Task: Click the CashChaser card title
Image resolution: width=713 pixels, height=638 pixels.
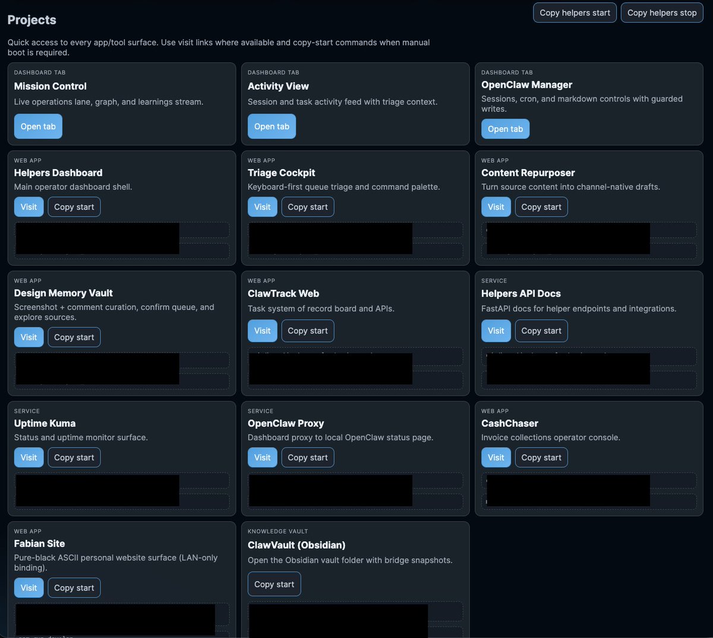Action: pos(510,423)
